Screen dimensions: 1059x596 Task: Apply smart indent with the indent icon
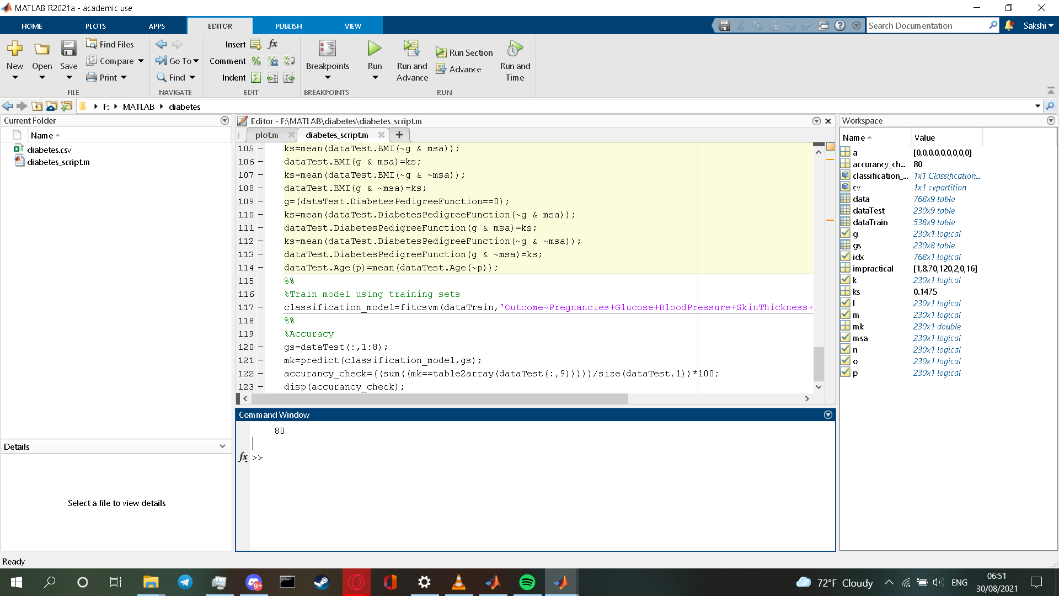coord(256,77)
